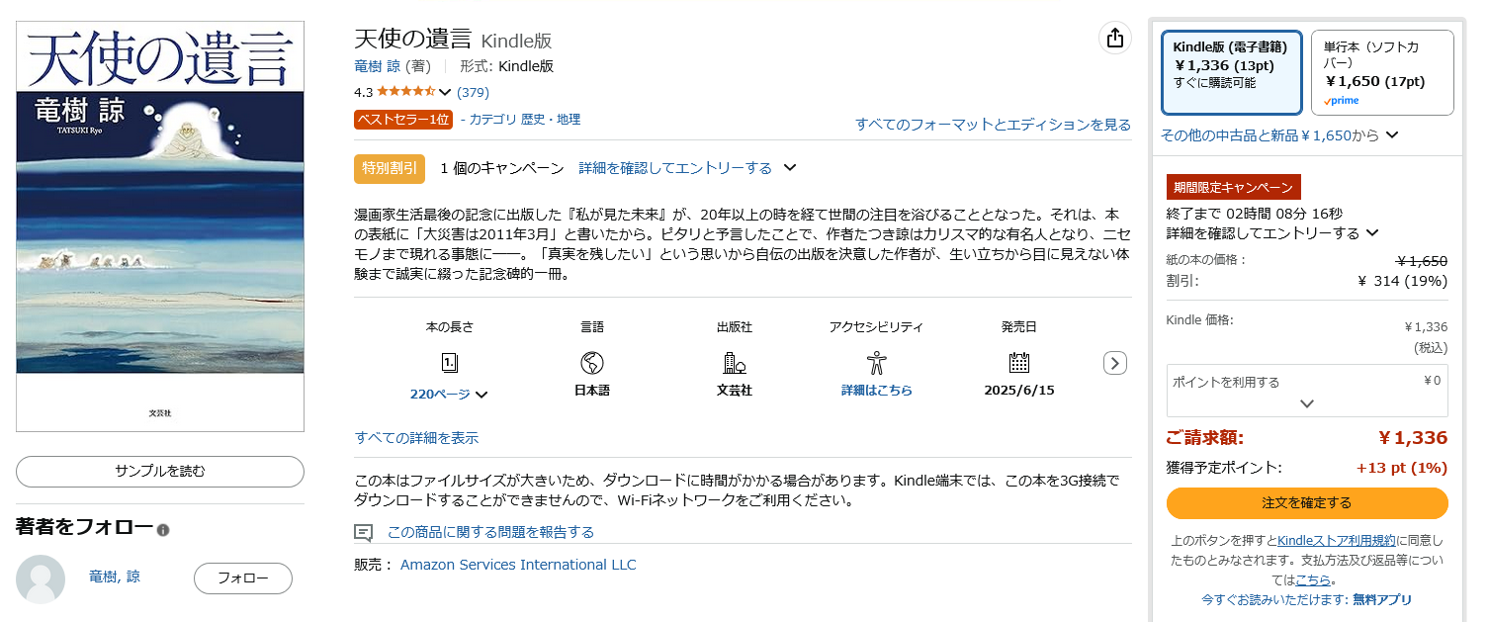Click the 特別割引 badge
This screenshot has height=622, width=1488.
tap(390, 168)
